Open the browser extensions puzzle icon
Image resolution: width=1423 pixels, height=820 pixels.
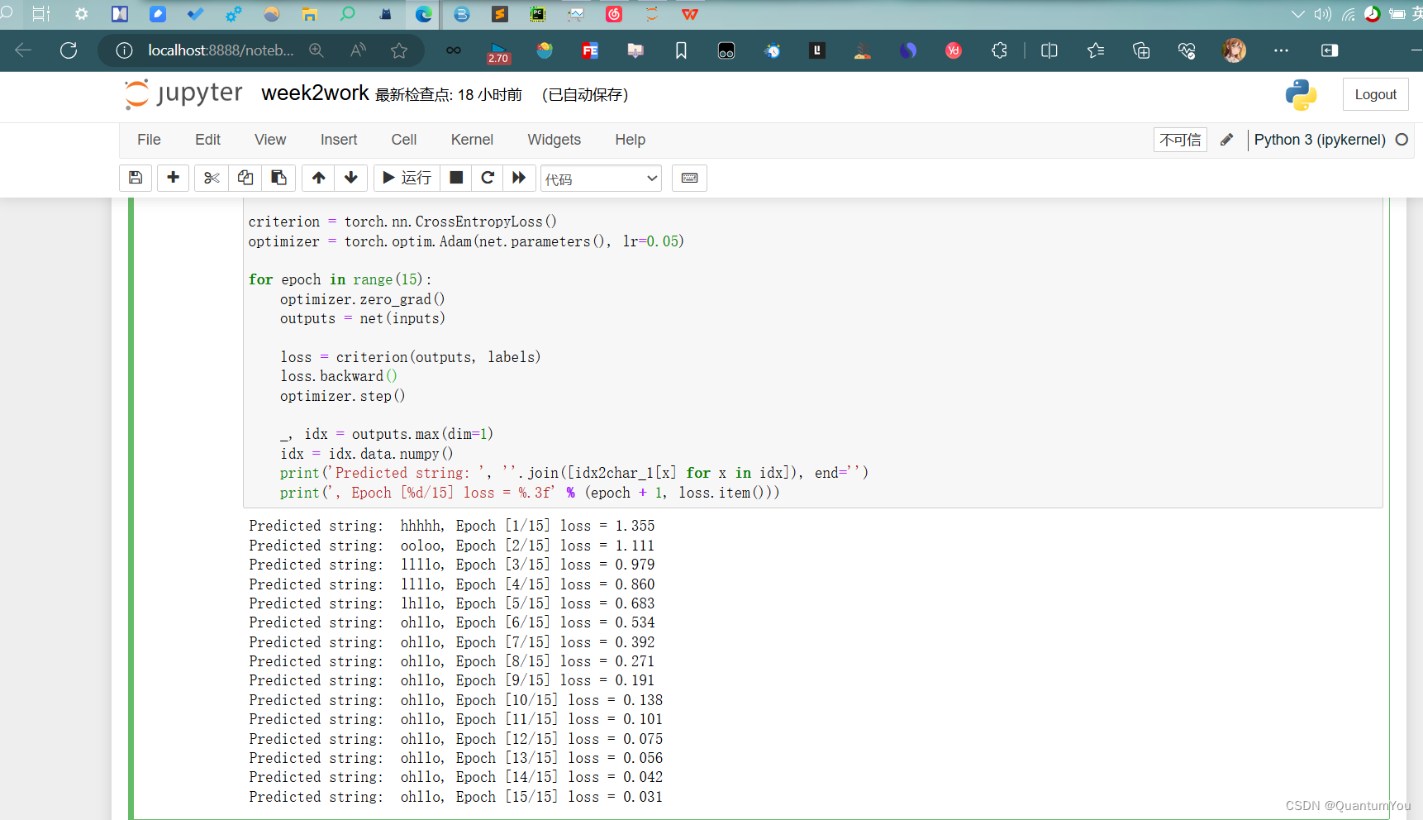999,50
